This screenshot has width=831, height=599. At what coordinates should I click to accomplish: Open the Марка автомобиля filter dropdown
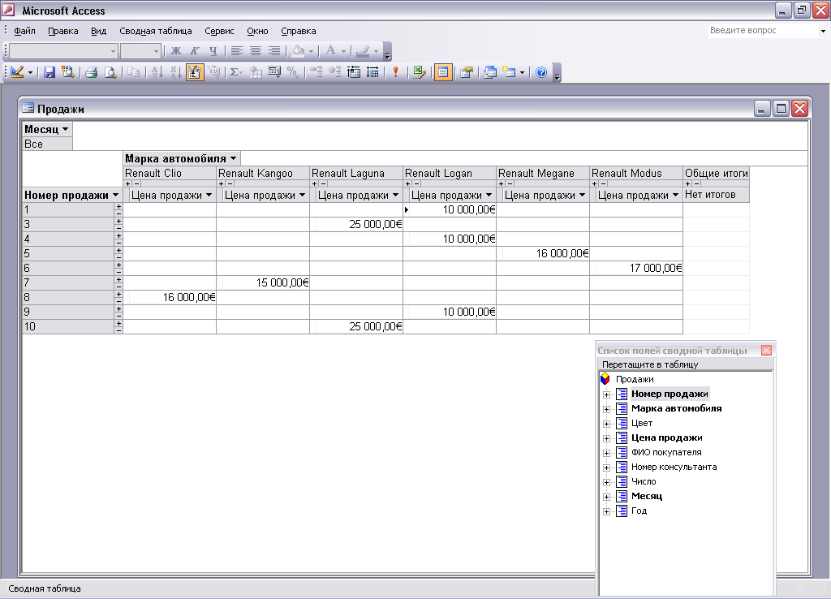[x=233, y=158]
